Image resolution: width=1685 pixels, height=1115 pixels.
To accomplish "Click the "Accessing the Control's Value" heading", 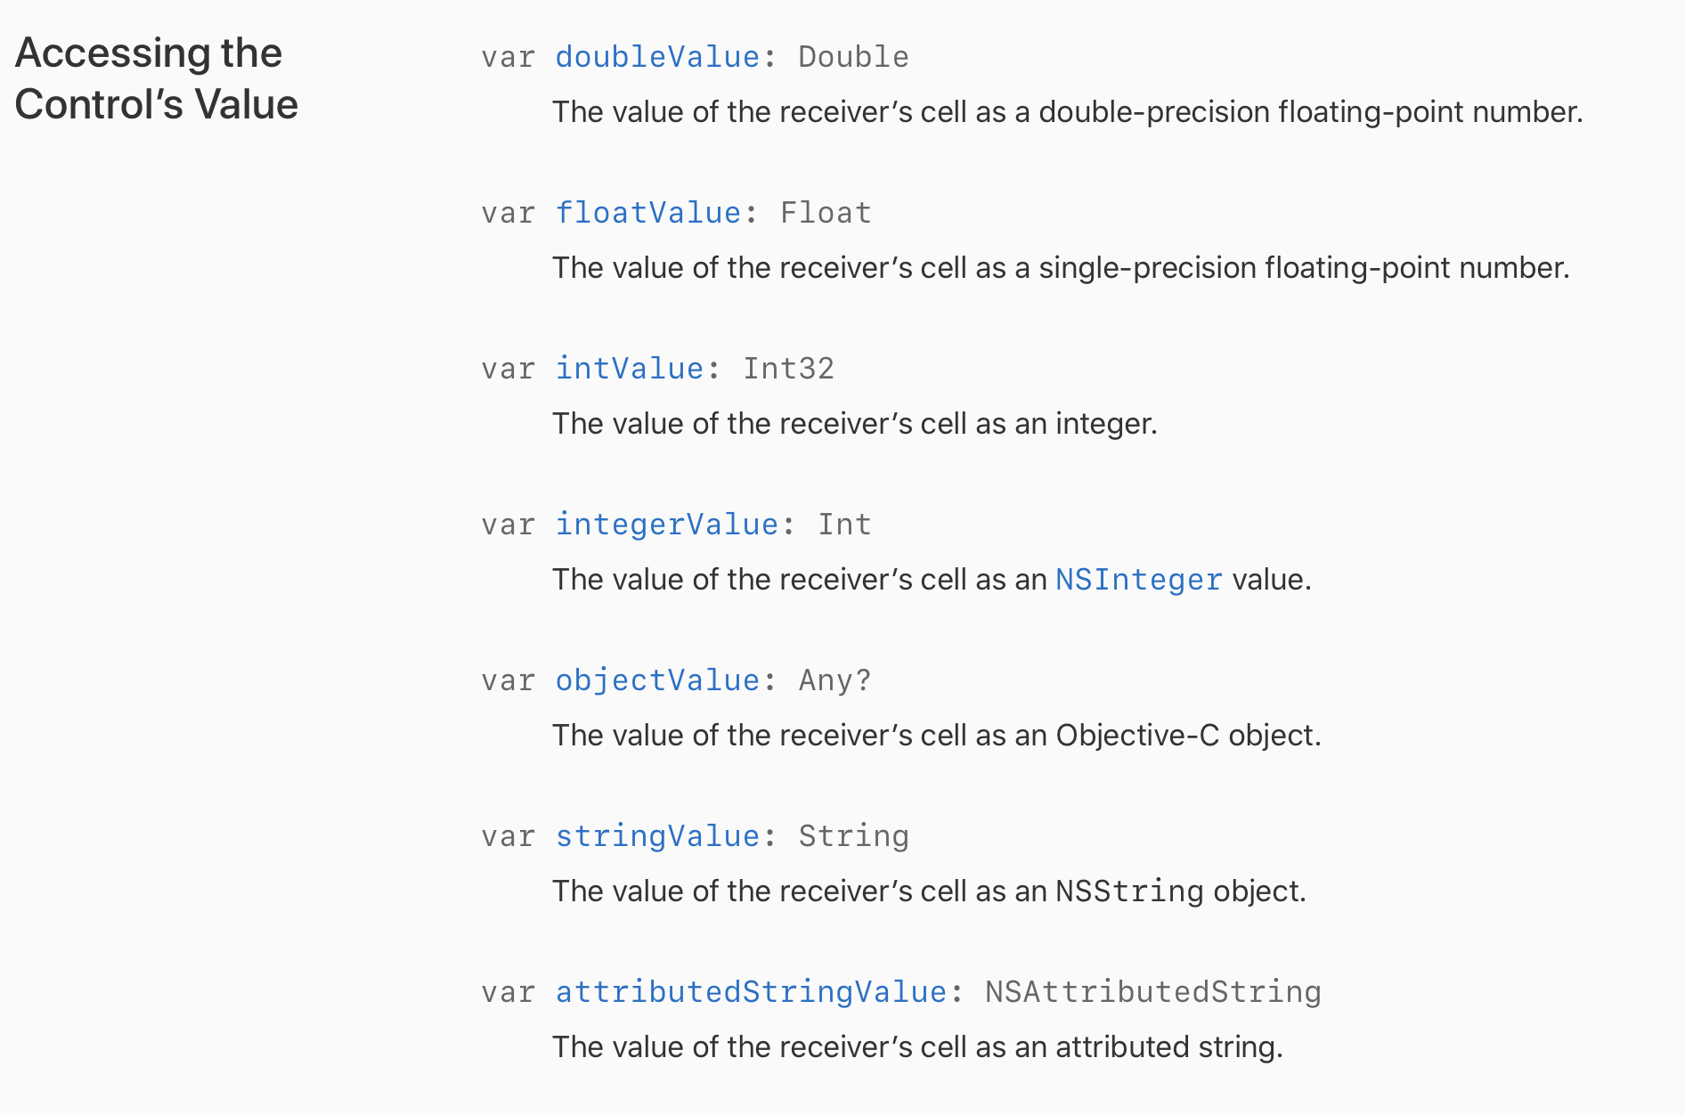I will click(157, 78).
